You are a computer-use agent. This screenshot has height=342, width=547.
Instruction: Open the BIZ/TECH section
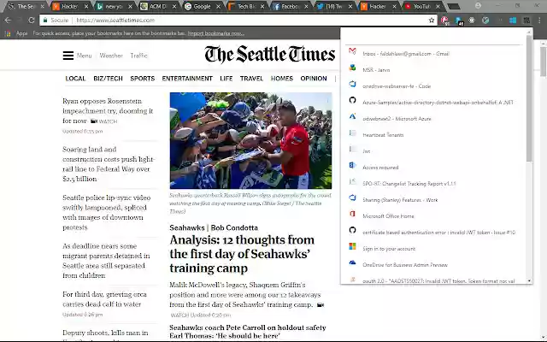[109, 79]
